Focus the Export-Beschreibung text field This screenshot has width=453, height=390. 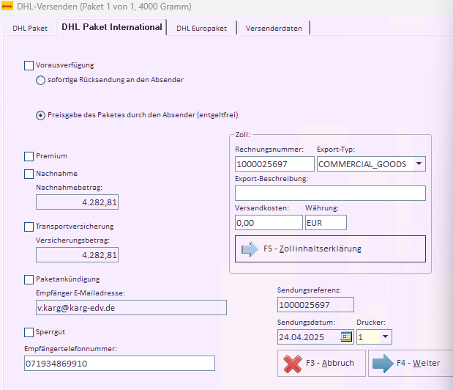pyautogui.click(x=330, y=194)
